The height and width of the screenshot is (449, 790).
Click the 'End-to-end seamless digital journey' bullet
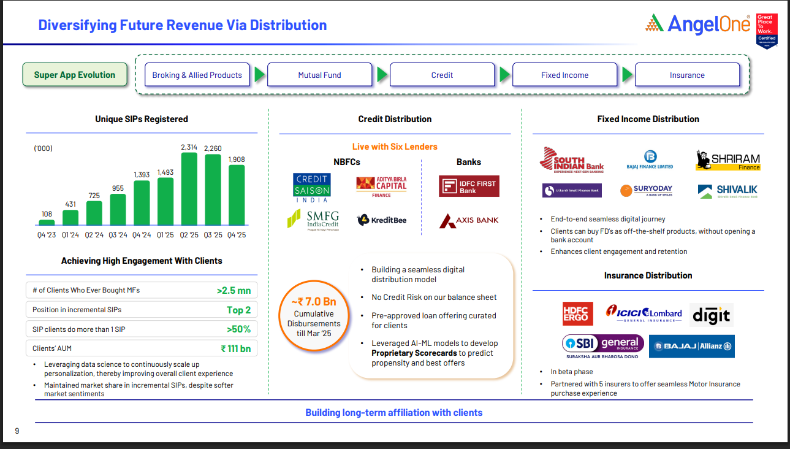607,219
